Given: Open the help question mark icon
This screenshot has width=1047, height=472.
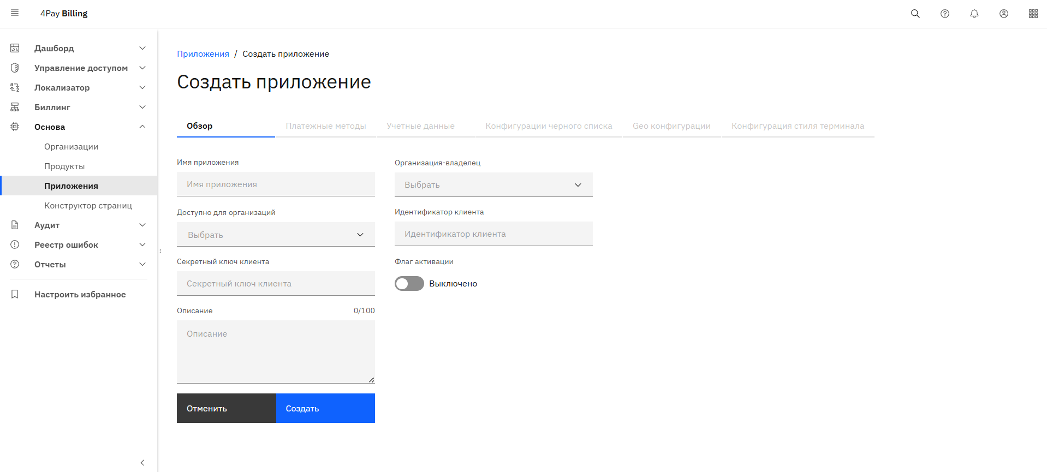Looking at the screenshot, I should (945, 14).
